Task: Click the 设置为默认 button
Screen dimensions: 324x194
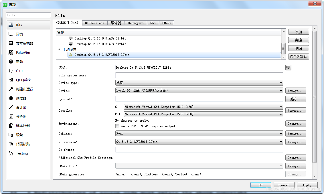Action: (x=298, y=57)
